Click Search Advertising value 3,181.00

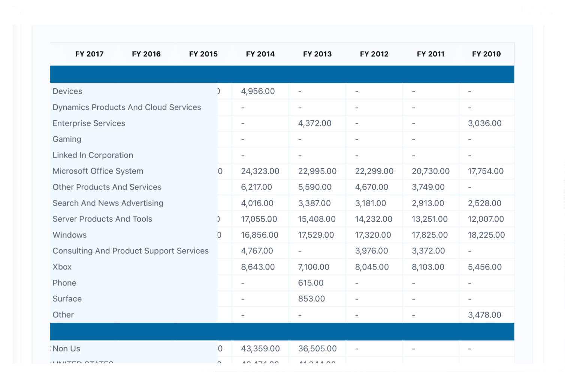point(371,203)
